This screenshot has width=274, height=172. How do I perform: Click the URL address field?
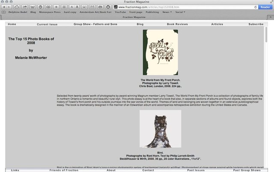tap(171, 7)
